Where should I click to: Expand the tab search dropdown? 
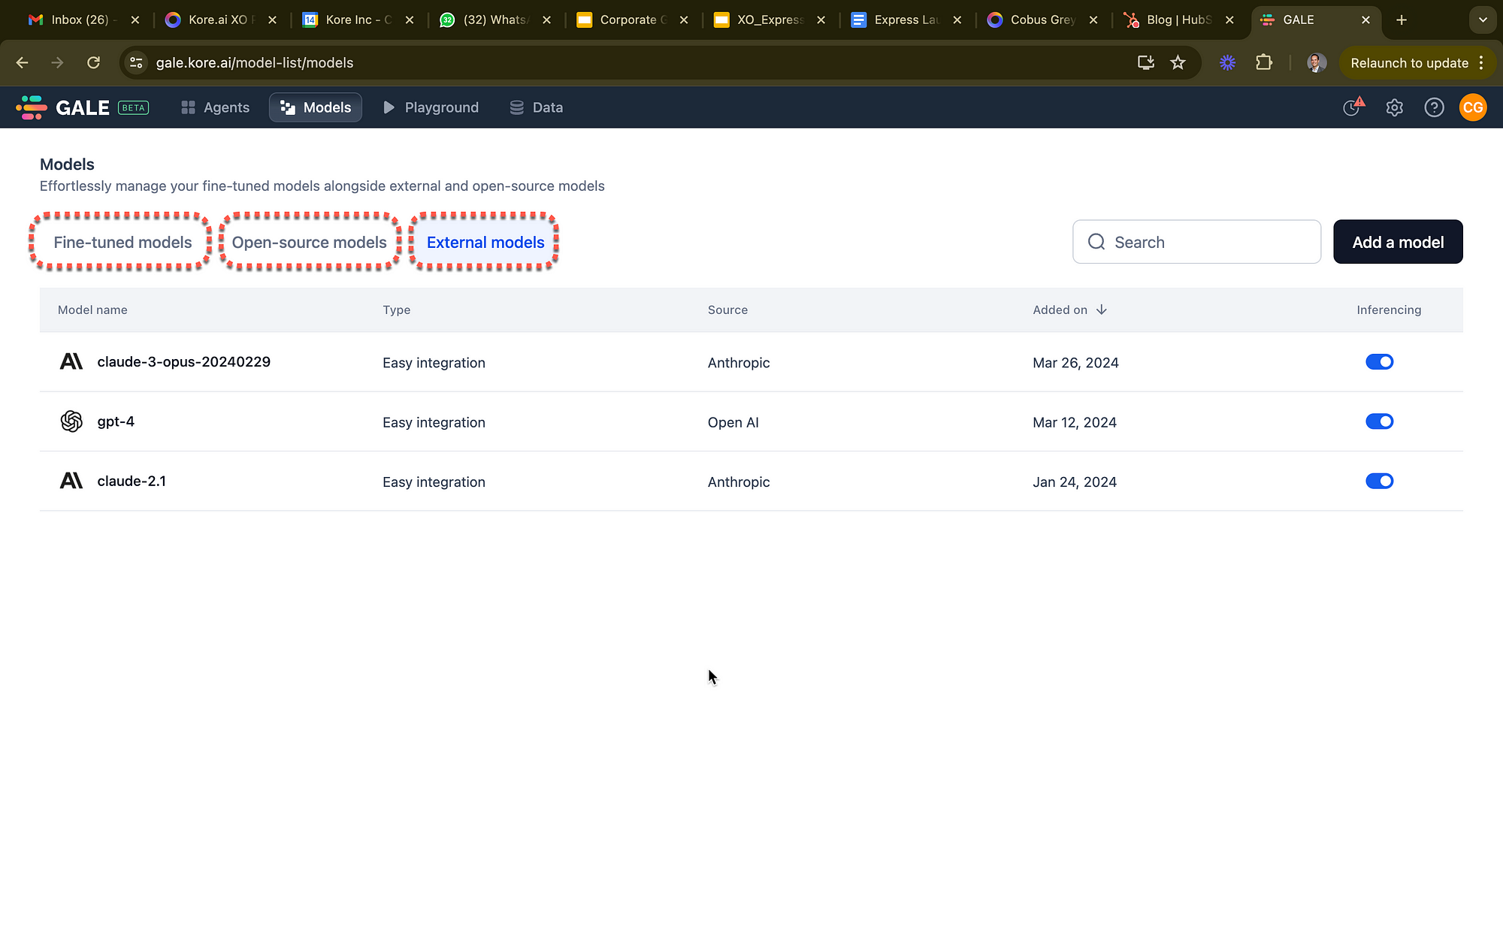(x=1483, y=20)
